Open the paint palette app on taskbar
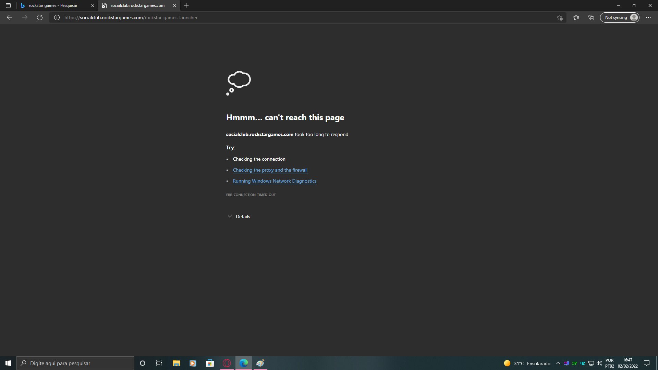The width and height of the screenshot is (658, 370). pyautogui.click(x=260, y=363)
